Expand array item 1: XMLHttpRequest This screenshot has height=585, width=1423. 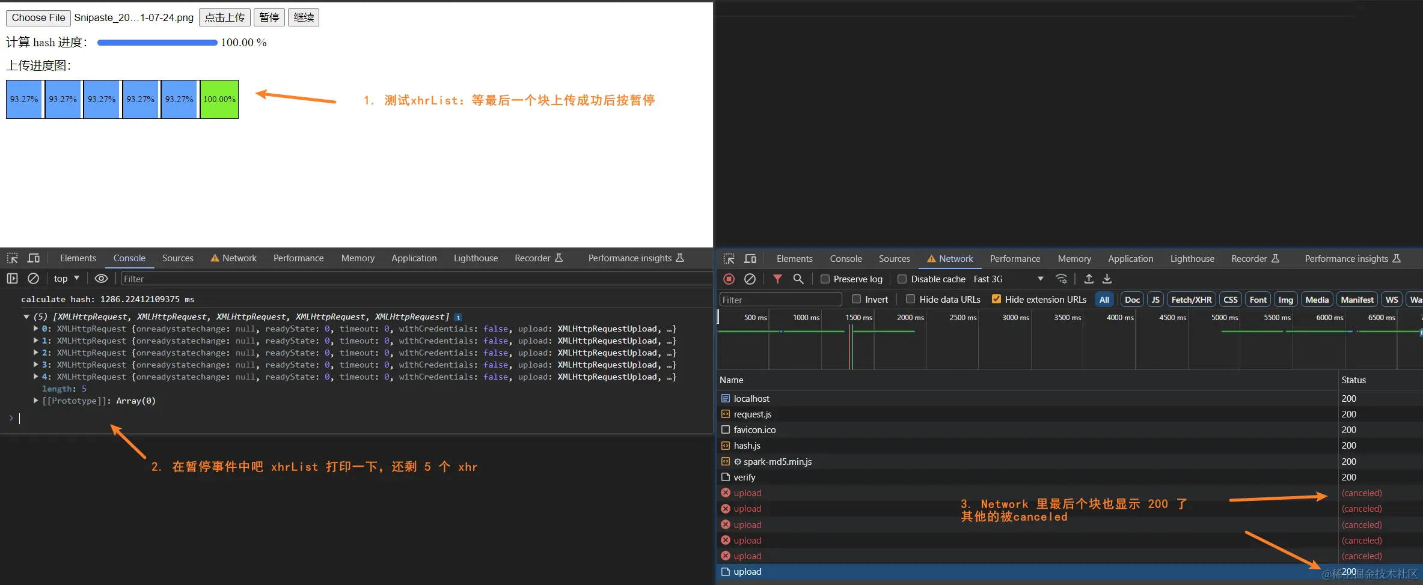(36, 341)
